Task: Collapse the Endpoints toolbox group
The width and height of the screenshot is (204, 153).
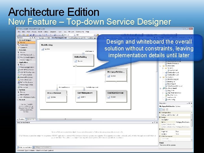Action: [x=18, y=50]
